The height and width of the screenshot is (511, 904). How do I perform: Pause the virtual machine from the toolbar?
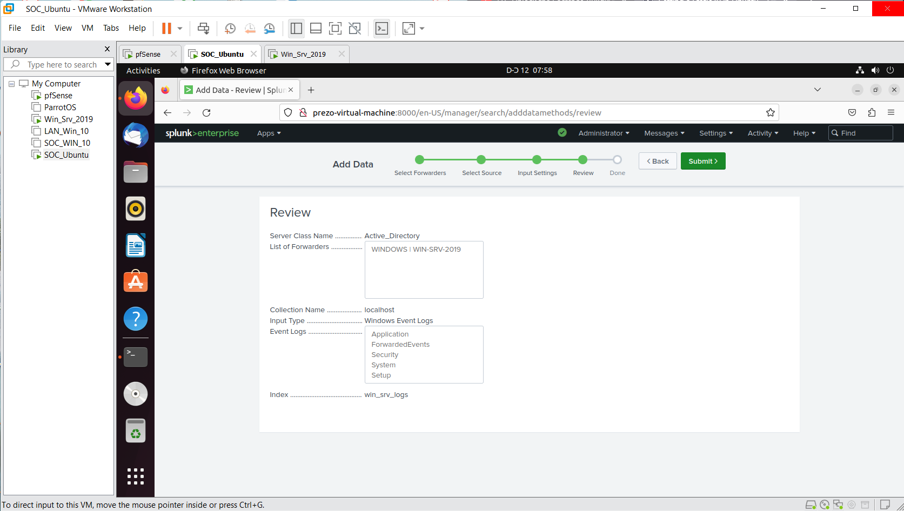point(166,29)
